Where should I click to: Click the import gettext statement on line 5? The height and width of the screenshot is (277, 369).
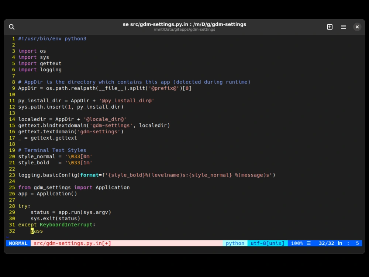[x=39, y=63]
